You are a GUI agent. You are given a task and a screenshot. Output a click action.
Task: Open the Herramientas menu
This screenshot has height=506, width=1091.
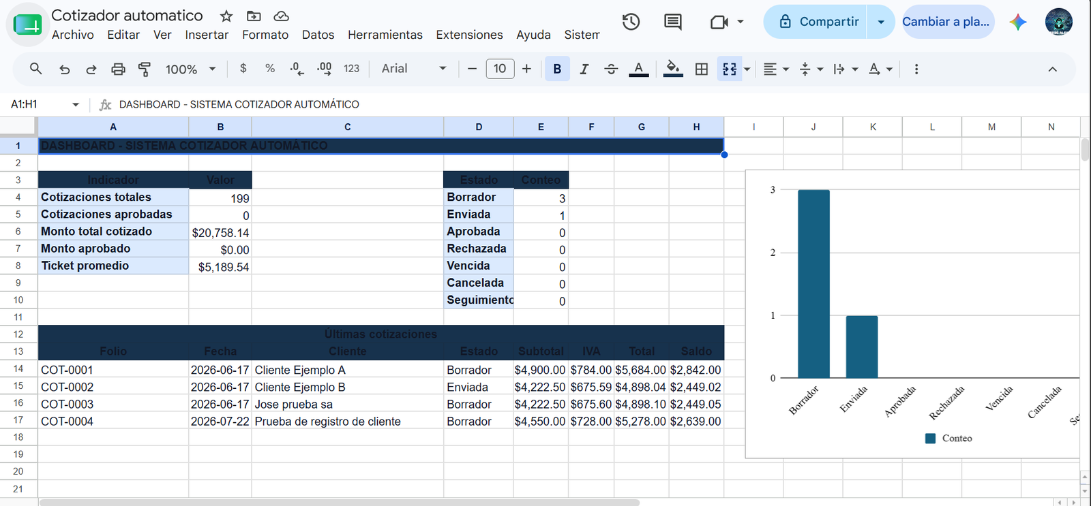pyautogui.click(x=385, y=35)
